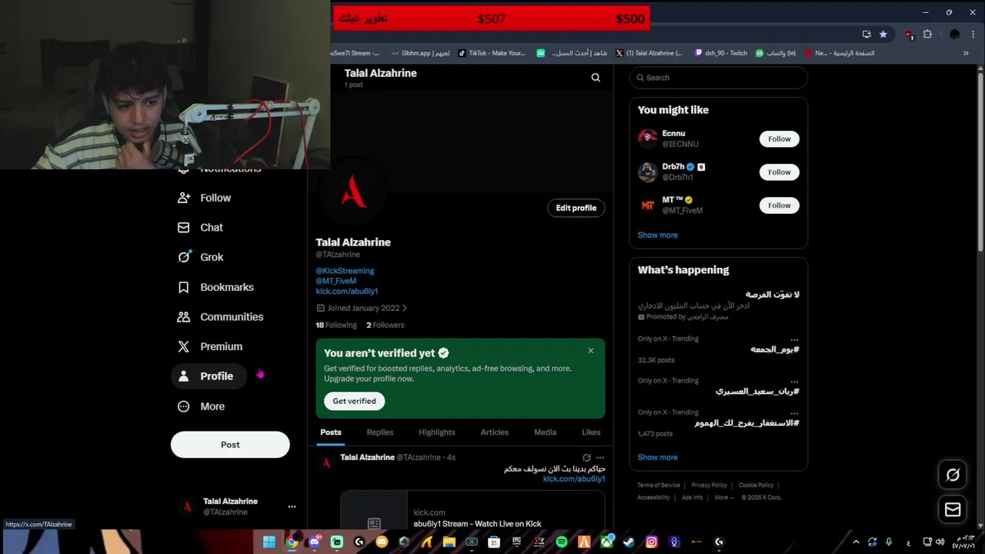Click the Get verified button

tap(355, 401)
